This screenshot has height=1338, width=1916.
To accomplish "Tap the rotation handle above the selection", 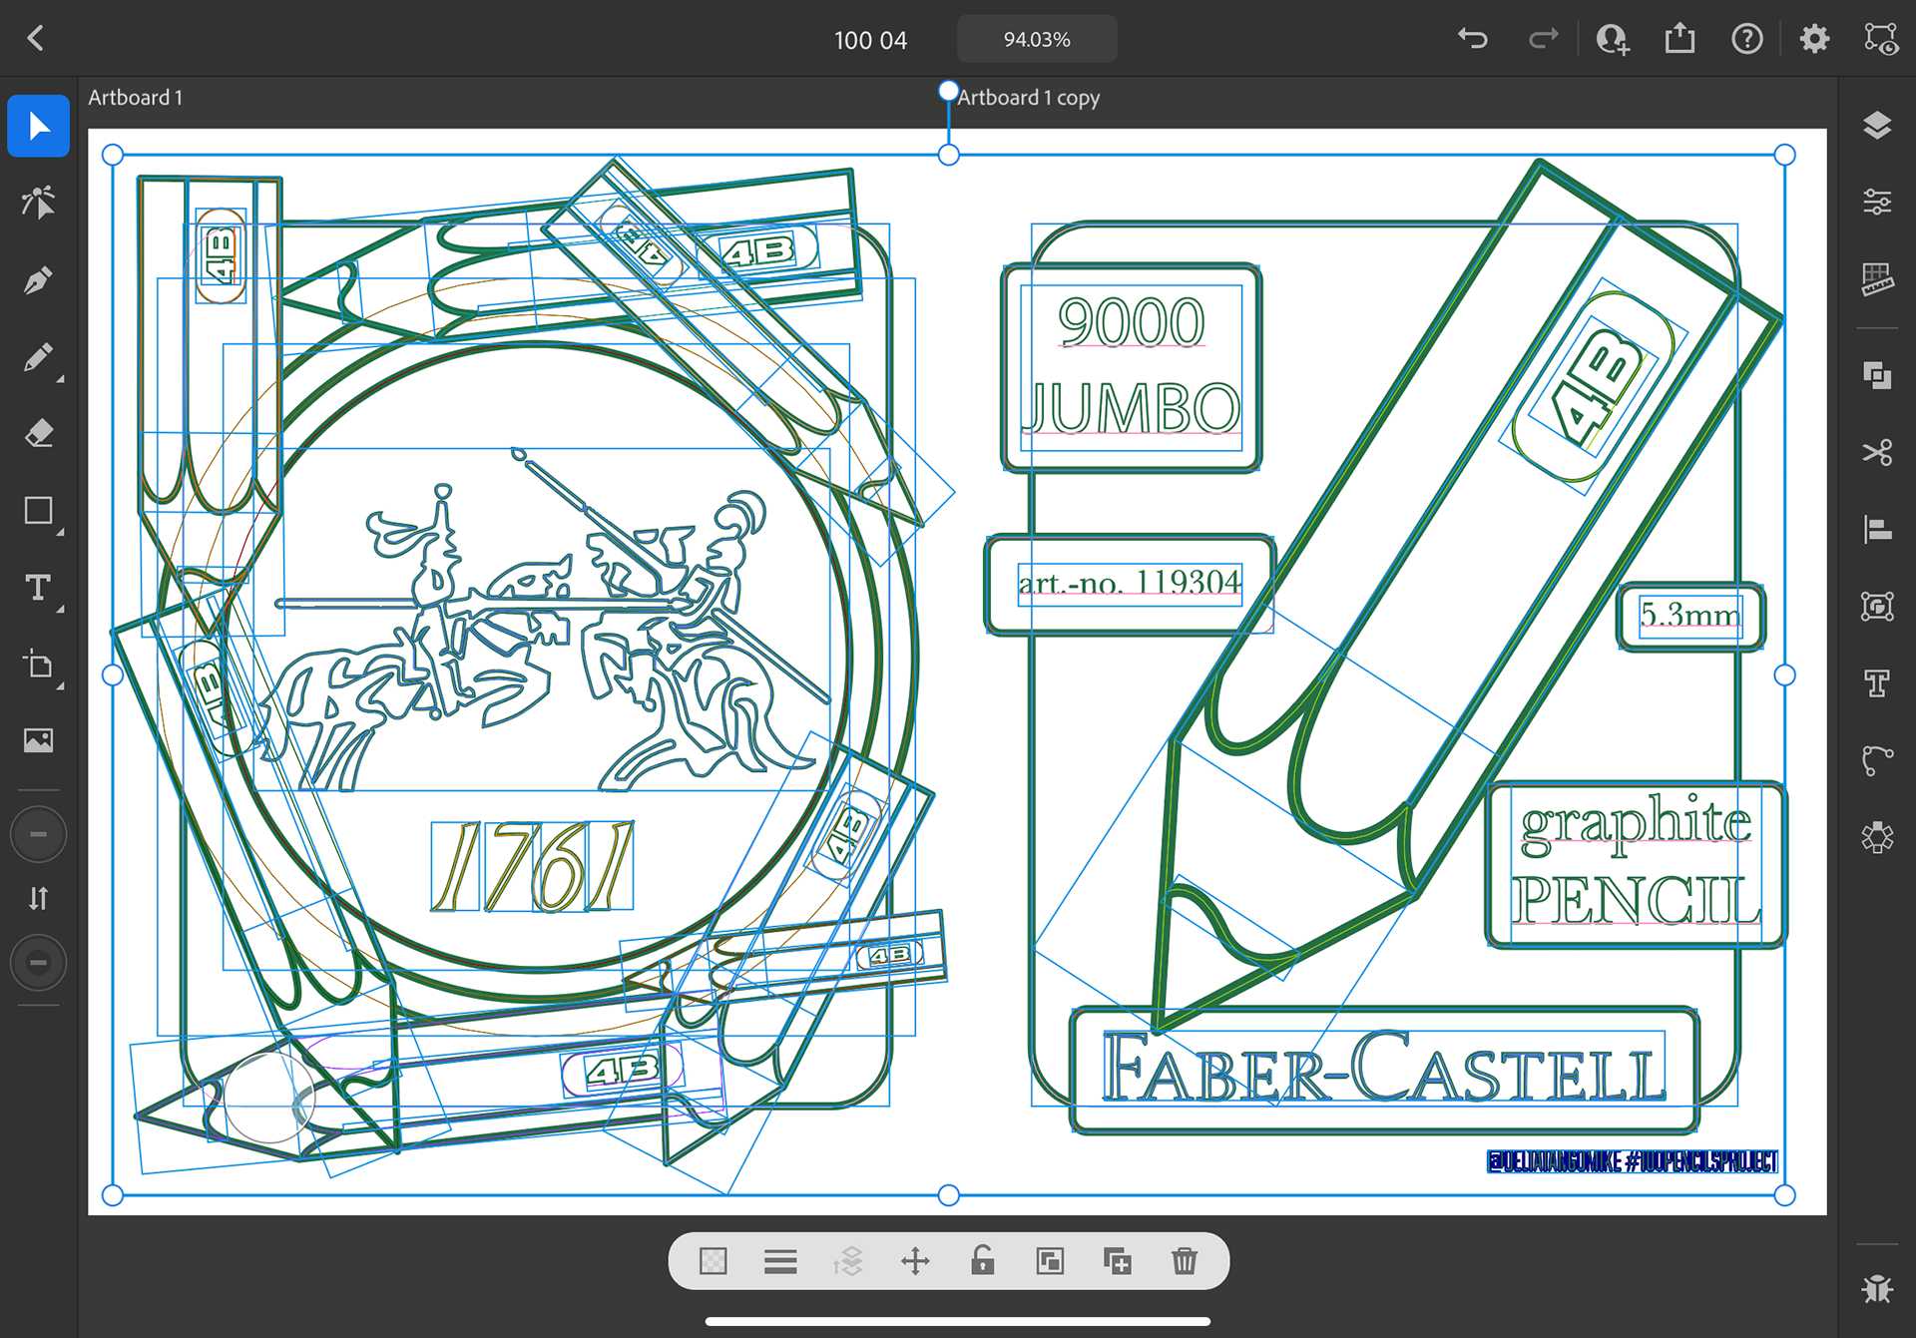I will pos(948,91).
